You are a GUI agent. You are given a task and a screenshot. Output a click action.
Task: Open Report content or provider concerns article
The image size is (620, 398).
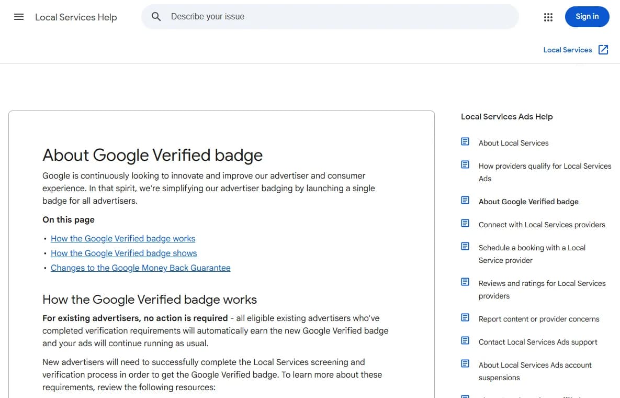coord(538,319)
